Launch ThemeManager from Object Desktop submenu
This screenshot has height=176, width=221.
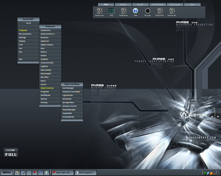(72, 110)
